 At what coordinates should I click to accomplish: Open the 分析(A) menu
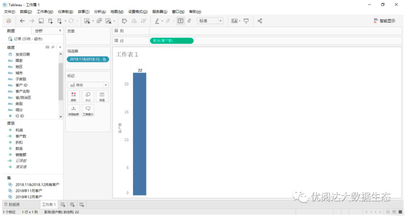(x=100, y=12)
